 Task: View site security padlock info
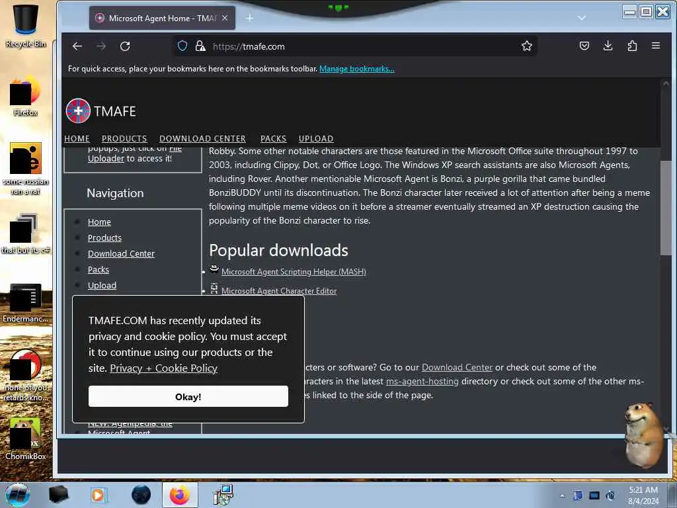[x=200, y=46]
